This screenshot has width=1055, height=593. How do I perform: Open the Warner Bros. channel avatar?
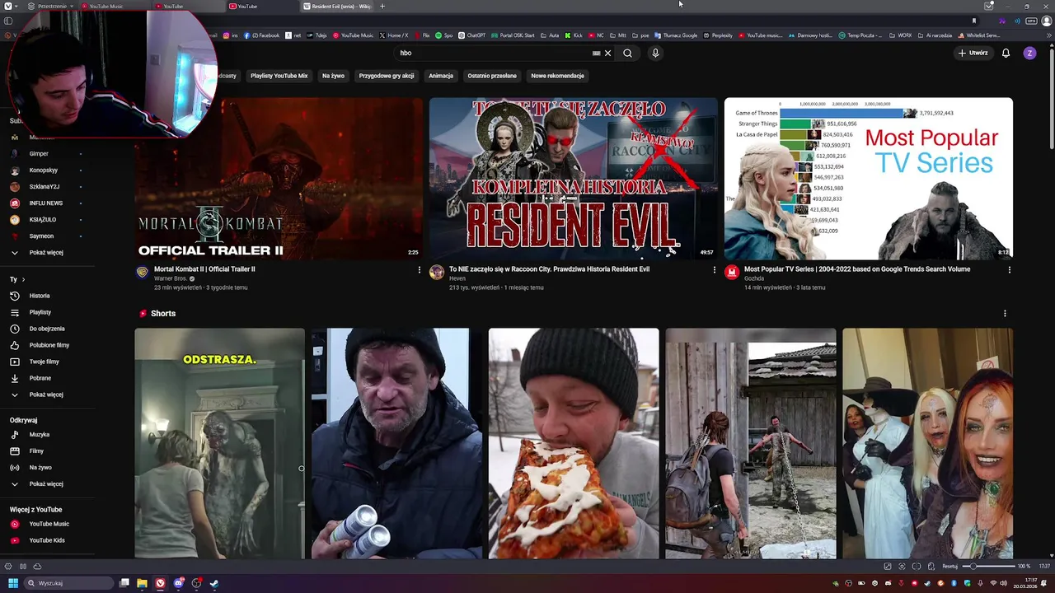[143, 273]
